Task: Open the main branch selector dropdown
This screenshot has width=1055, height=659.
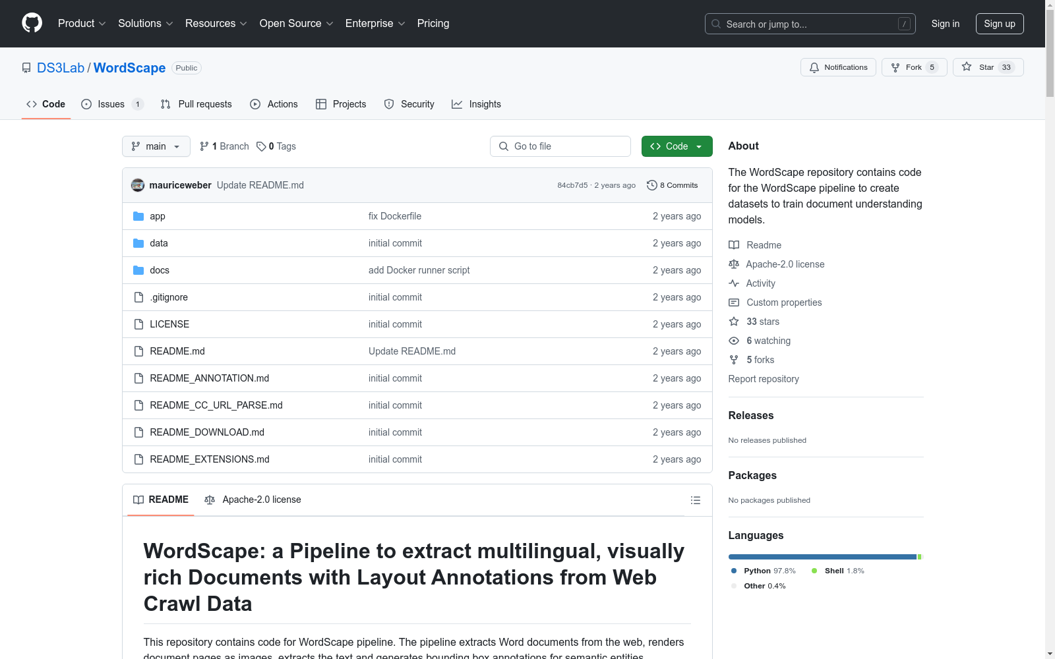Action: coord(156,146)
